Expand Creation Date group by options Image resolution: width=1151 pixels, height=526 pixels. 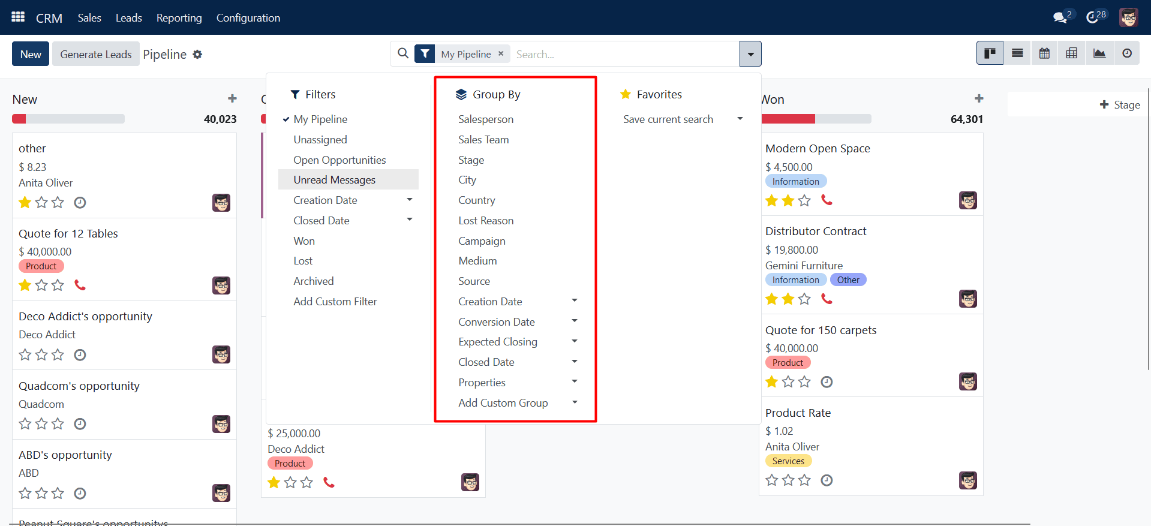575,301
